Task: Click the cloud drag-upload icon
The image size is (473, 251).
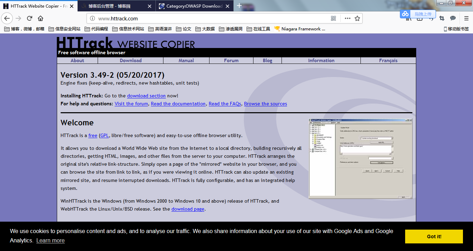Action: point(405,14)
